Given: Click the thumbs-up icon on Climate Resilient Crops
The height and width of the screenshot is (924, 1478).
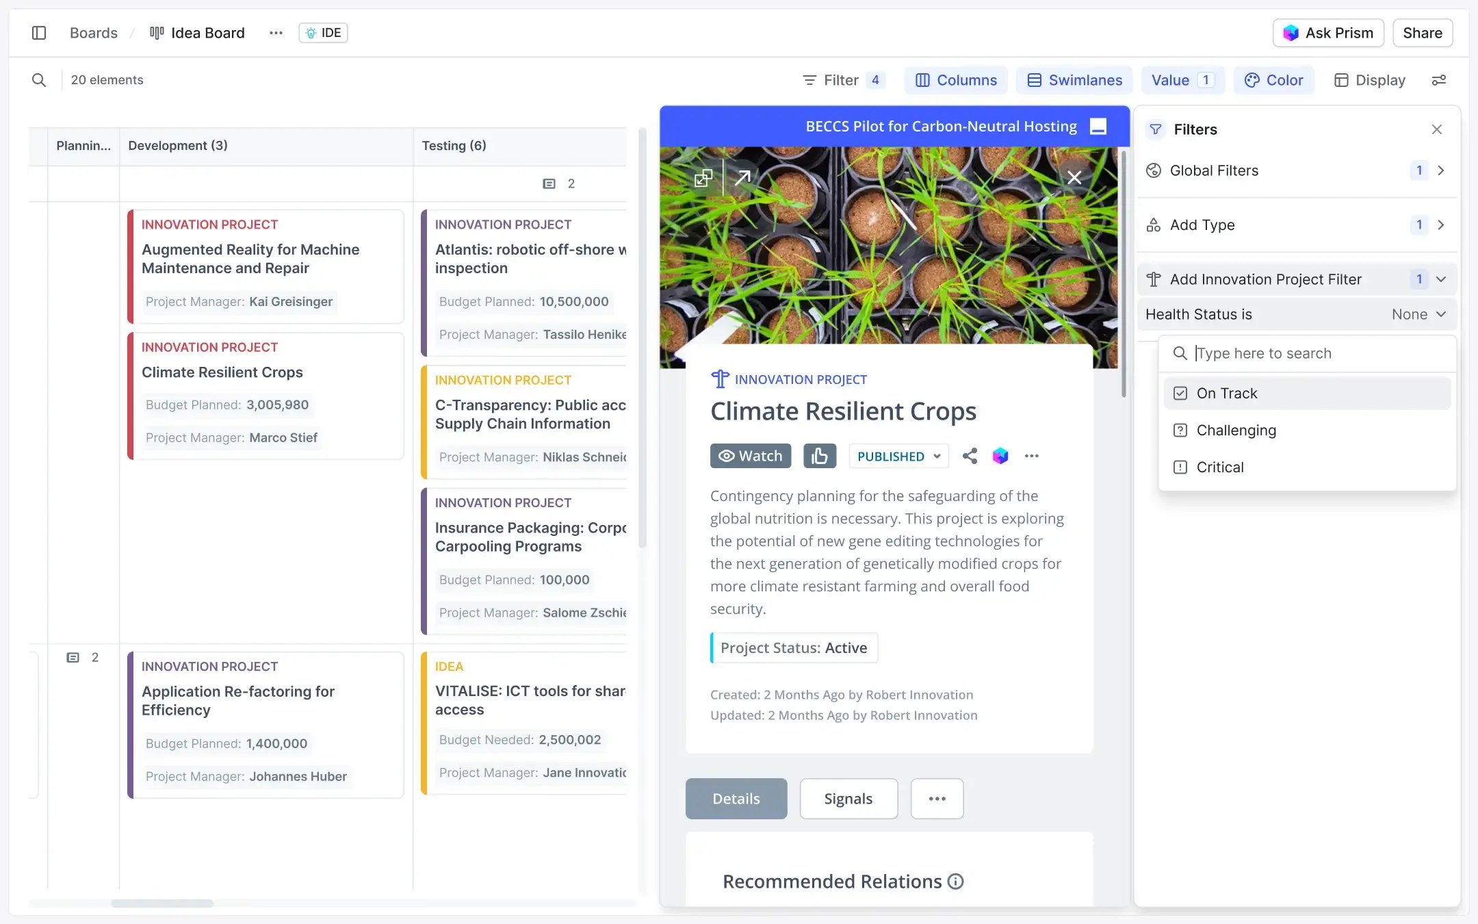Looking at the screenshot, I should pyautogui.click(x=819, y=456).
